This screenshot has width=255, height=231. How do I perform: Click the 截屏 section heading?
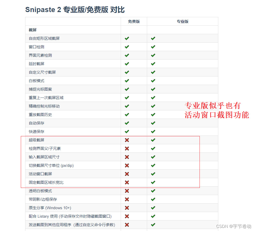click(x=33, y=30)
